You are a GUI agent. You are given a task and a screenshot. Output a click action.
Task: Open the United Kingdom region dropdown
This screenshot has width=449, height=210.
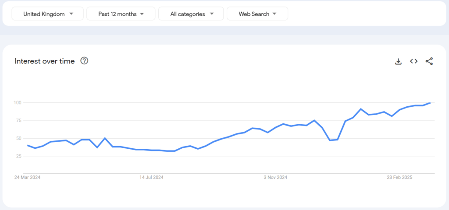coord(47,14)
